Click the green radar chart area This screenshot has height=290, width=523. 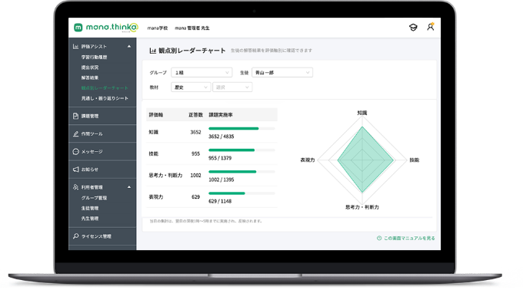(x=365, y=160)
